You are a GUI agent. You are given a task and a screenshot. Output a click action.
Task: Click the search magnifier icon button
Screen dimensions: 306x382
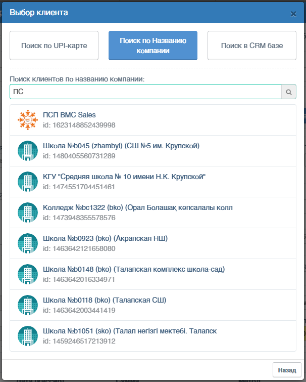289,92
